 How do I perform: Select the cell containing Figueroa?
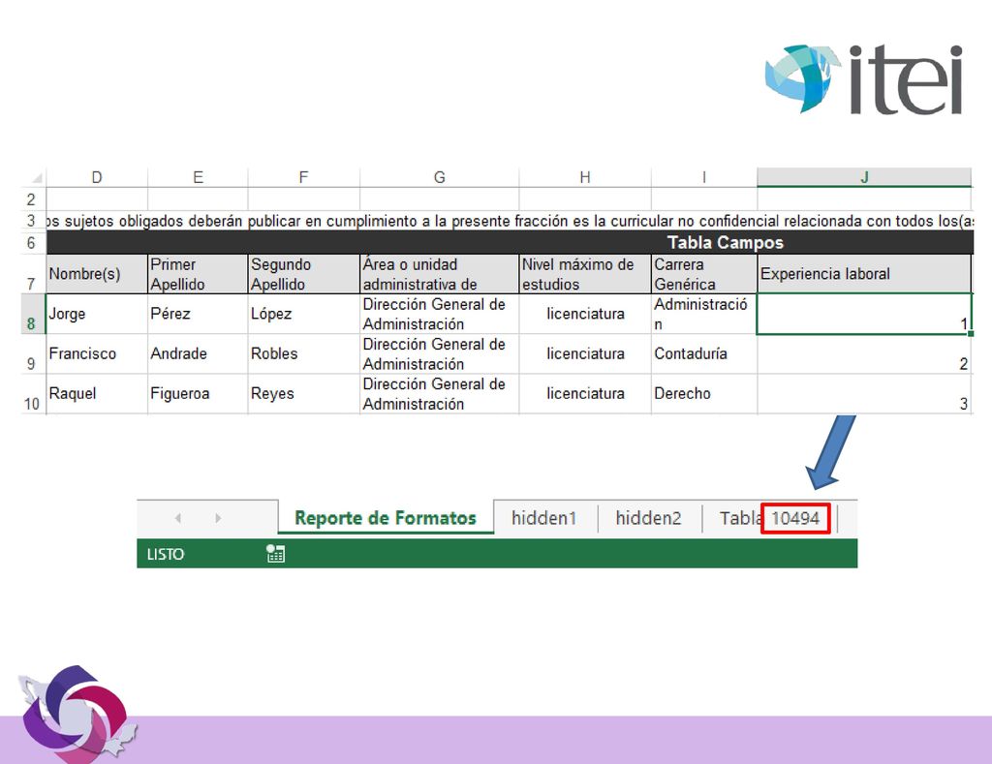(x=198, y=393)
